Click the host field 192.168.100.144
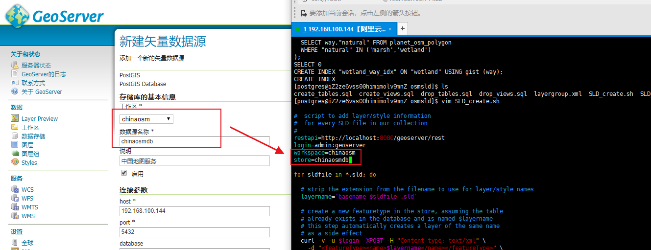The width and height of the screenshot is (651, 250). [194, 211]
